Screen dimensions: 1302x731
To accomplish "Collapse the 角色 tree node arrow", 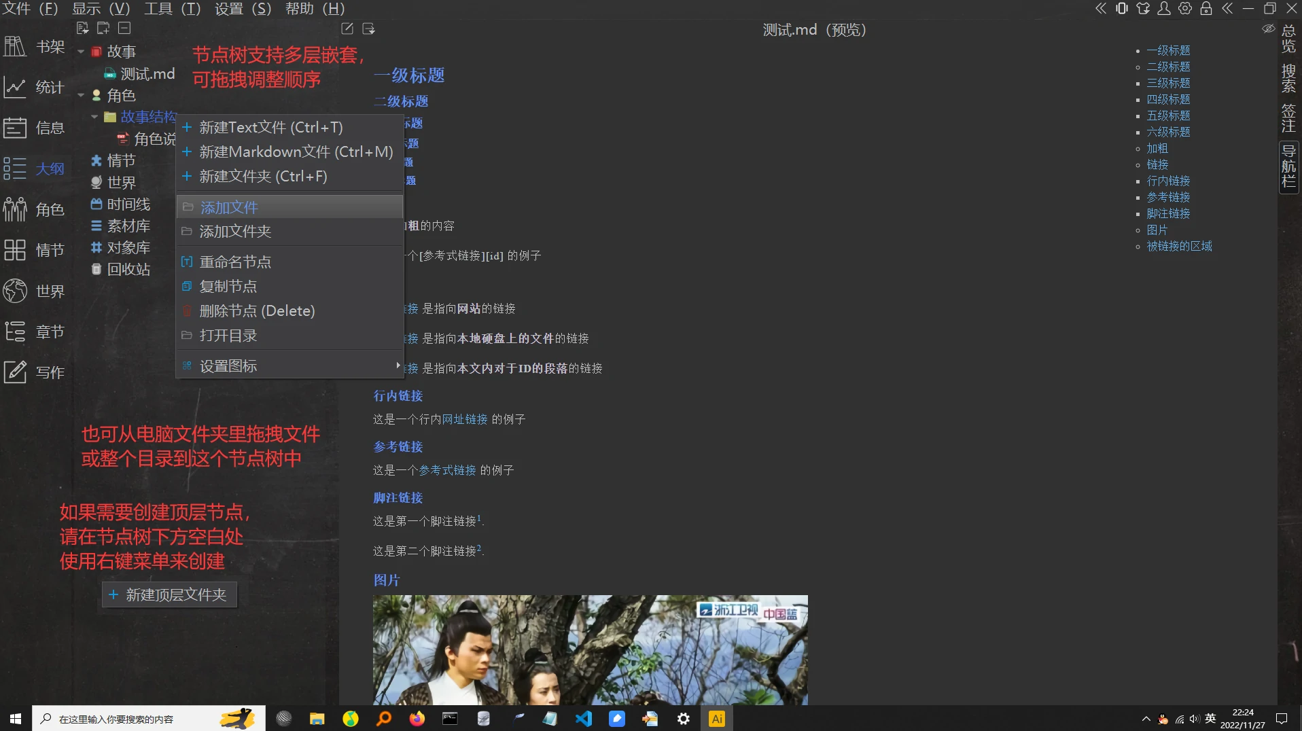I will 81,96.
